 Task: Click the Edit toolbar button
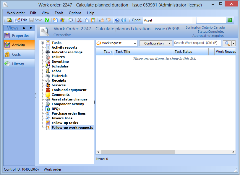[21, 20]
